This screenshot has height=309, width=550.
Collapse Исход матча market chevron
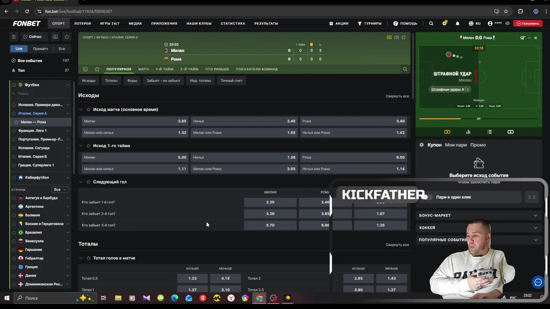[80, 109]
